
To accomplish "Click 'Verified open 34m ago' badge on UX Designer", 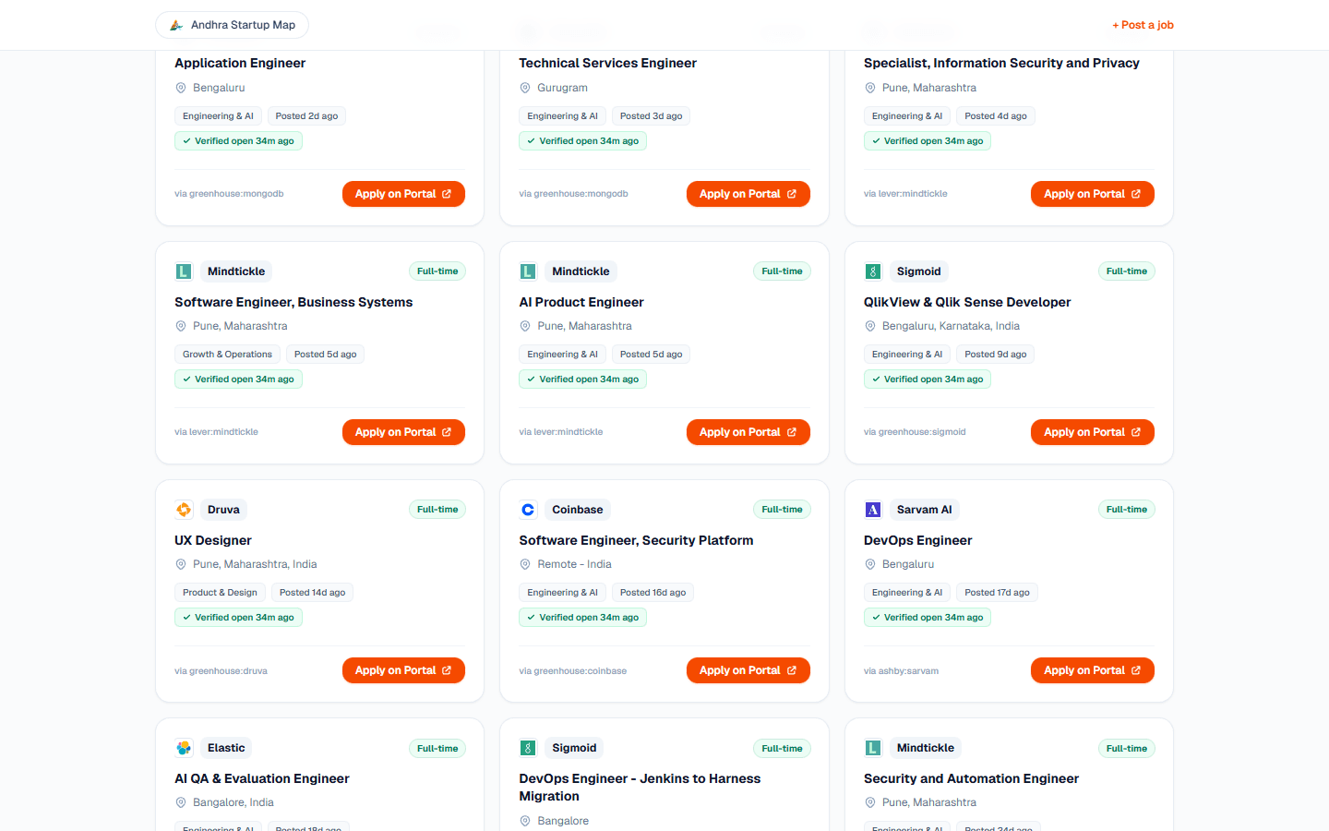I will tap(238, 618).
